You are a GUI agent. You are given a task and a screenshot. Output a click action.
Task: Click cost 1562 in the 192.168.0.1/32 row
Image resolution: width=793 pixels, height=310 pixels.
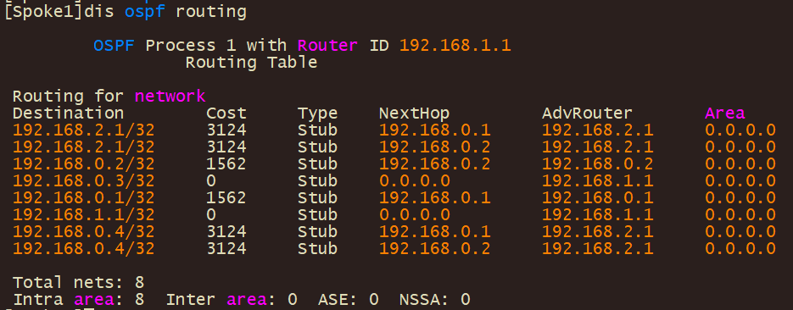226,197
